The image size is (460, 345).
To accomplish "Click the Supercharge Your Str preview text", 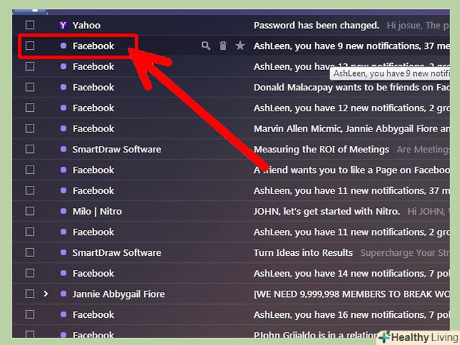I will point(405,253).
